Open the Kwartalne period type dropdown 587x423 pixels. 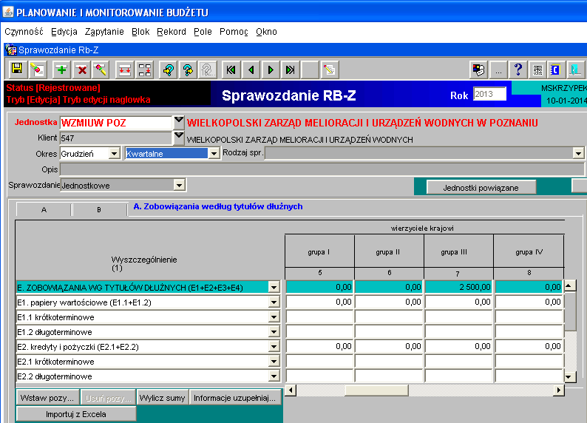(214, 154)
